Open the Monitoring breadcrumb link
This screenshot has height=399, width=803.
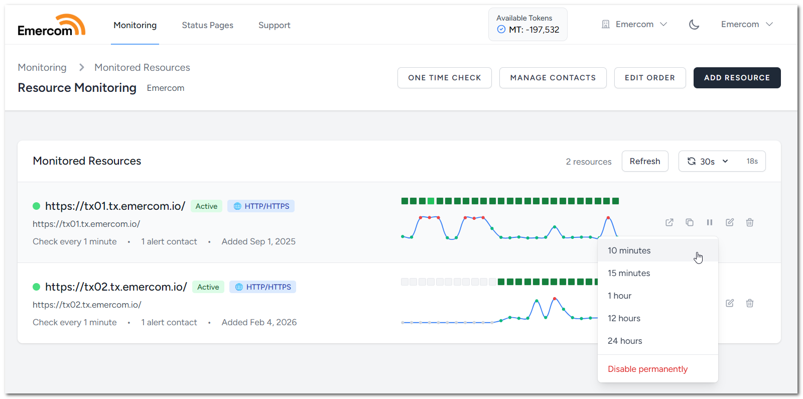(x=42, y=67)
